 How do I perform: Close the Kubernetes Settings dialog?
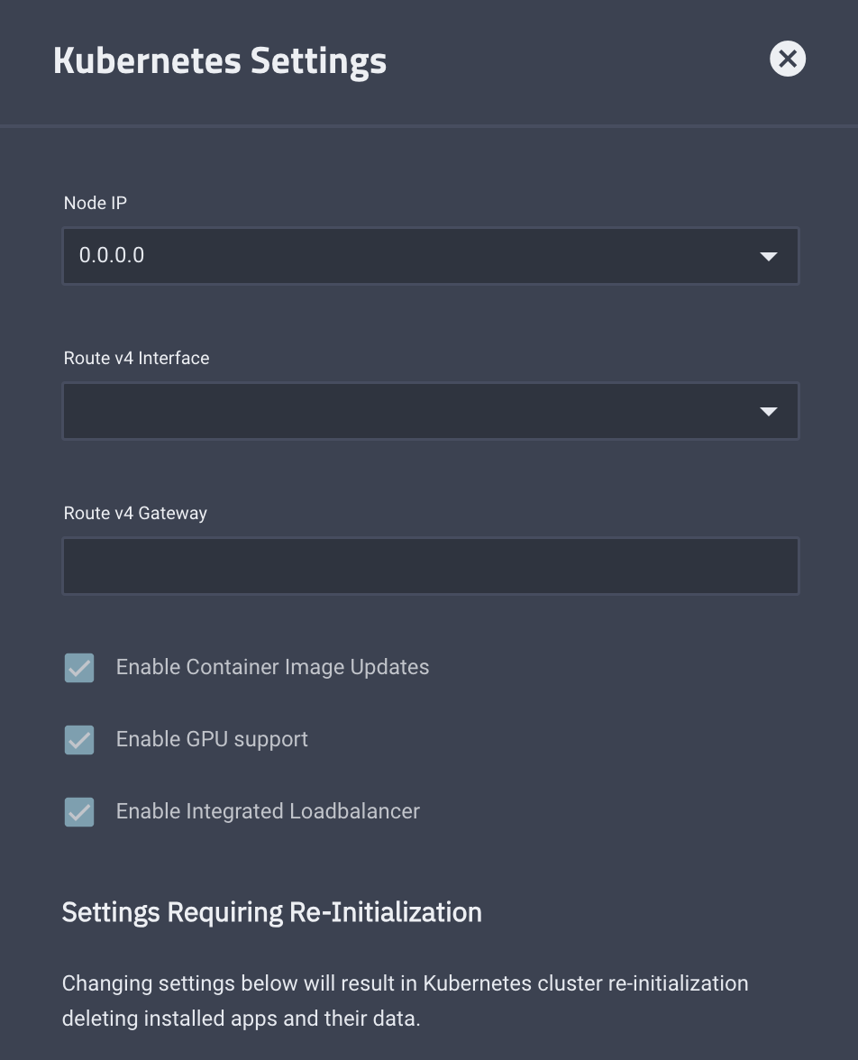point(788,59)
